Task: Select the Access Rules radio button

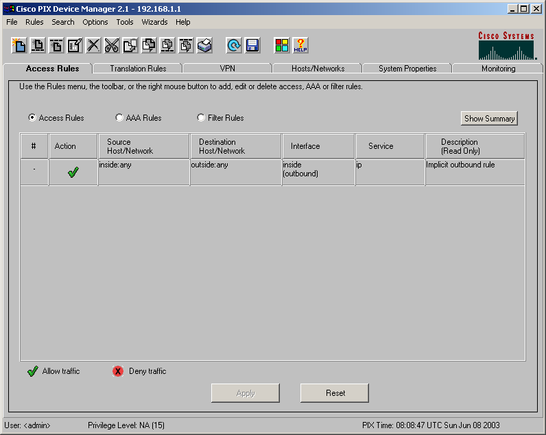Action: pos(32,118)
